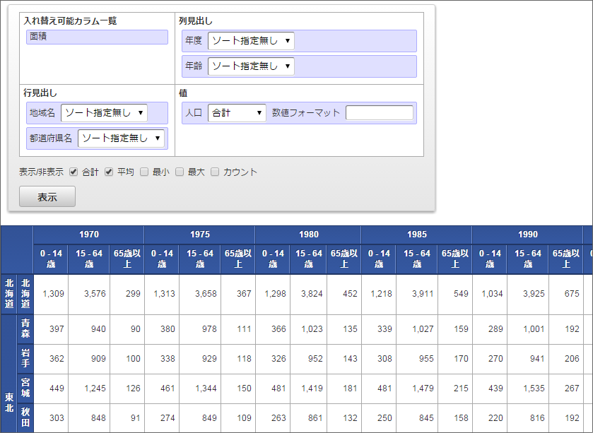Click the 1980 year header
This screenshot has height=433, width=593.
tap(309, 235)
